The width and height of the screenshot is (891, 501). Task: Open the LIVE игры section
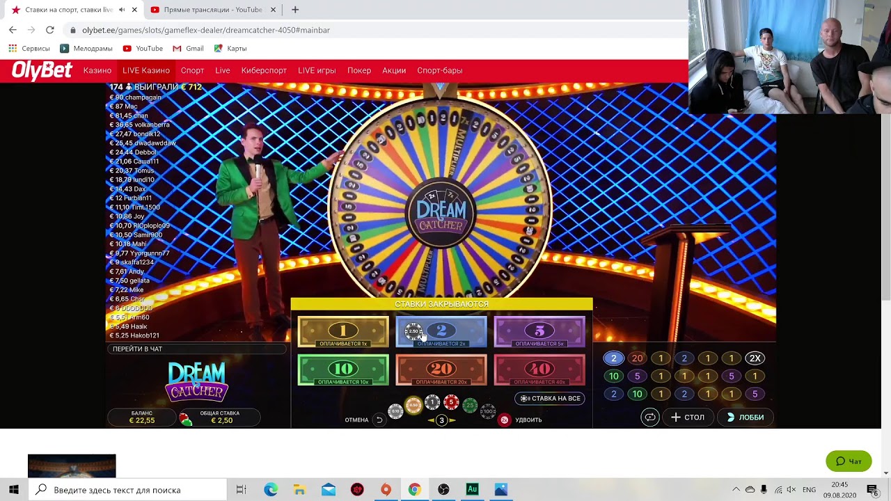click(x=317, y=70)
